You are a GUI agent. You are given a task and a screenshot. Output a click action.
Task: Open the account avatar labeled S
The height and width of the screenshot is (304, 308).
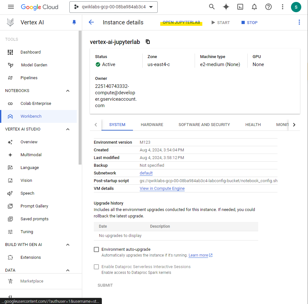pyautogui.click(x=296, y=7)
